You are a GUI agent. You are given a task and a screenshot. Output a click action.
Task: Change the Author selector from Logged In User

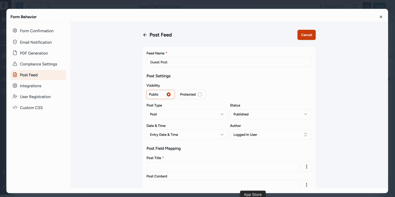270,135
